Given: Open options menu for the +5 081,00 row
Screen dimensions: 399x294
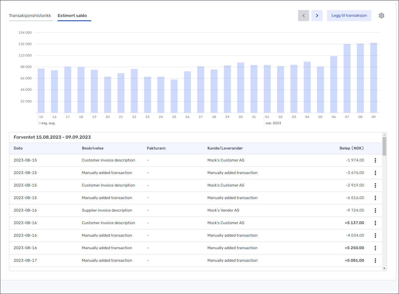Looking at the screenshot, I should pos(375,261).
